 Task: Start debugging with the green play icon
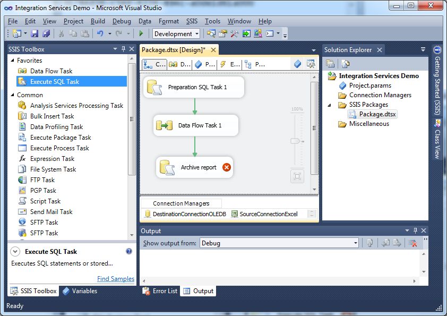click(141, 33)
